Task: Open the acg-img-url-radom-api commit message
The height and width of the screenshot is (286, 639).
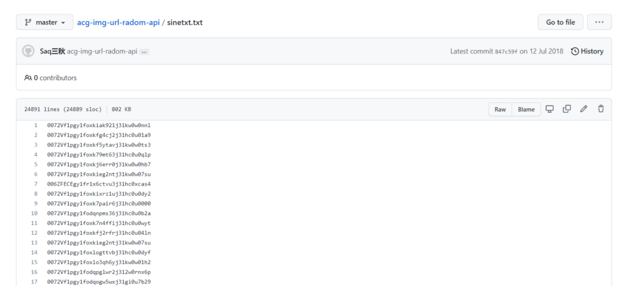Action: [102, 51]
